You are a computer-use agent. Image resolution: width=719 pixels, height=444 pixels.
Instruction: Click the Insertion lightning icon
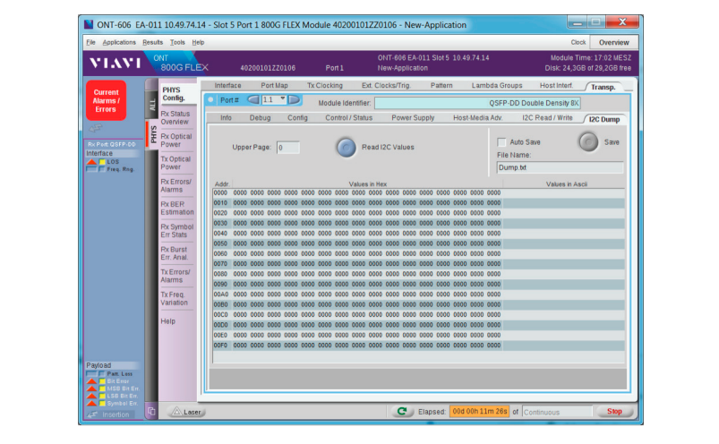[93, 414]
